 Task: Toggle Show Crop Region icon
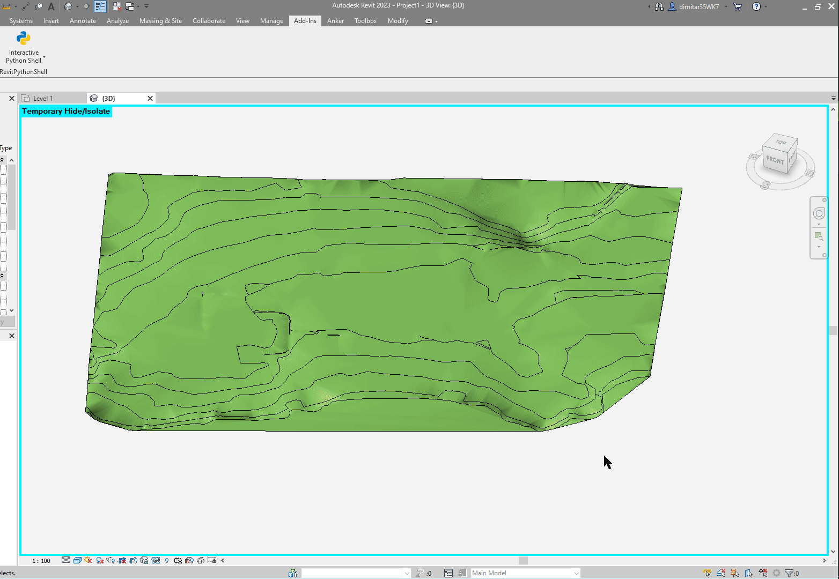pos(133,560)
